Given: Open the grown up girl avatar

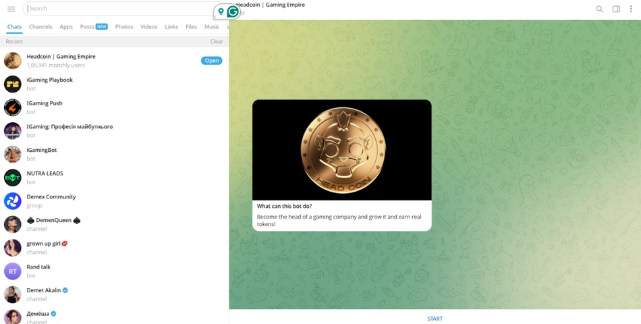Looking at the screenshot, I should tap(13, 248).
